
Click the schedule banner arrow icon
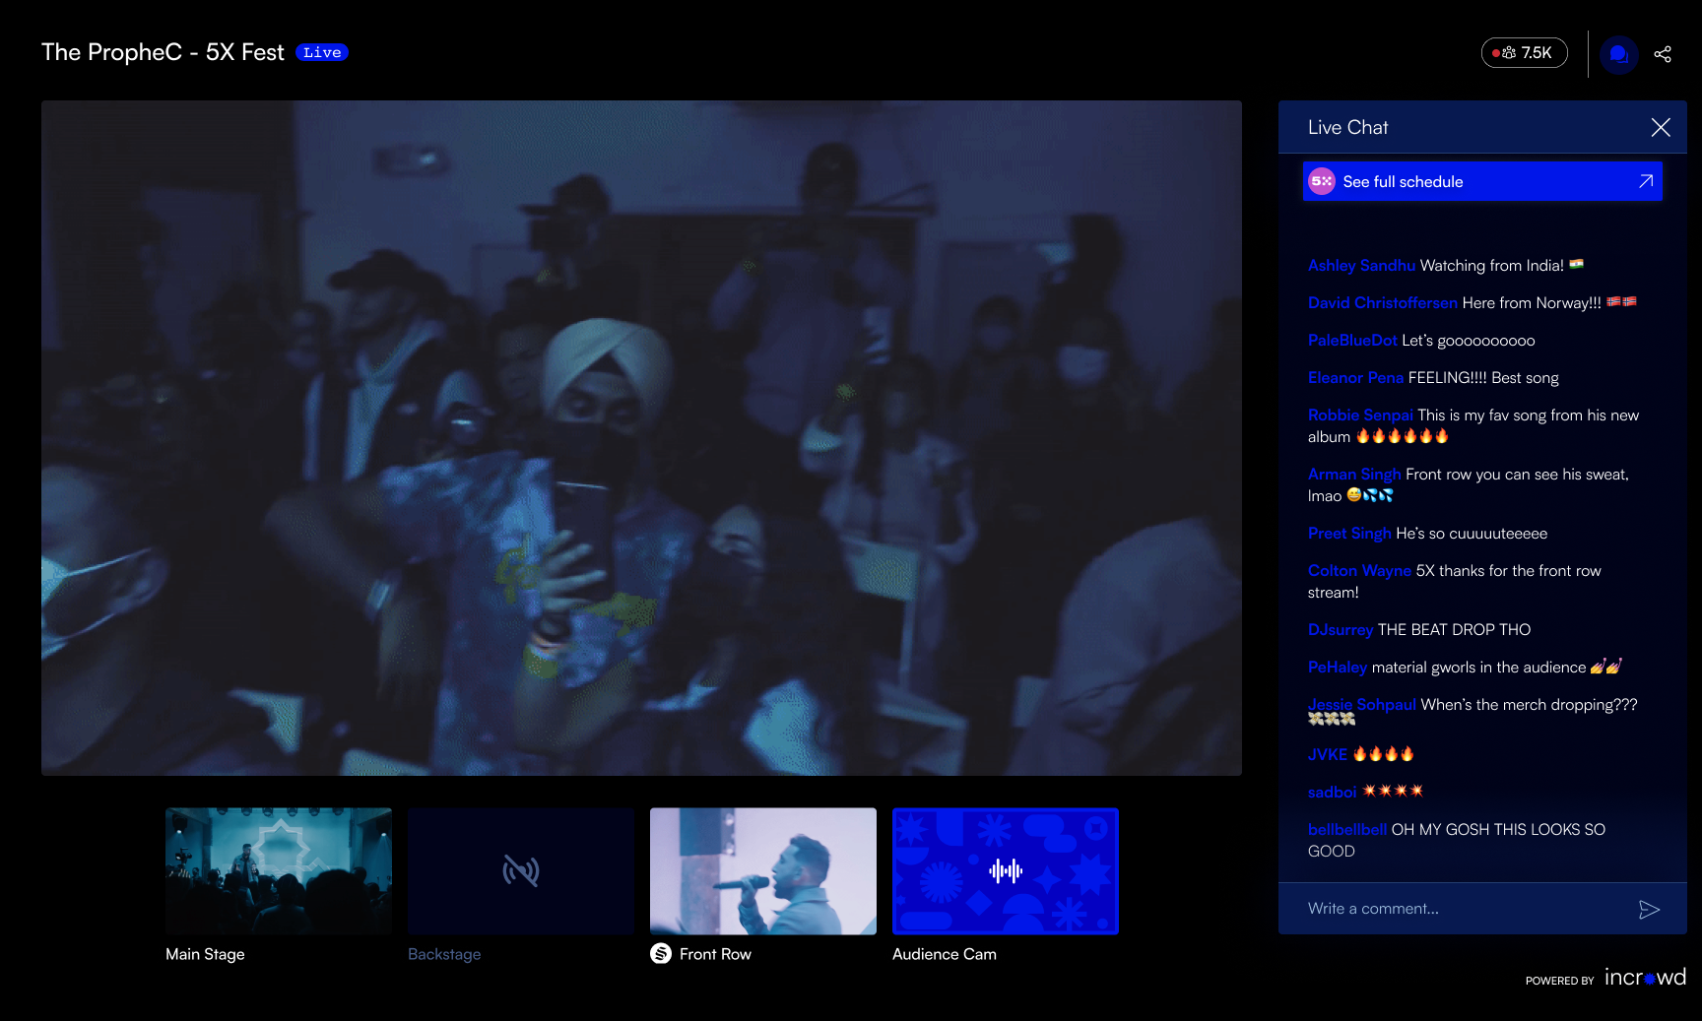click(1645, 181)
